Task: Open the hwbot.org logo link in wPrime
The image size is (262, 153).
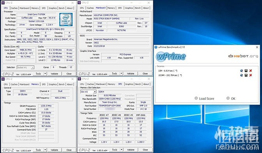Action: coord(243,56)
